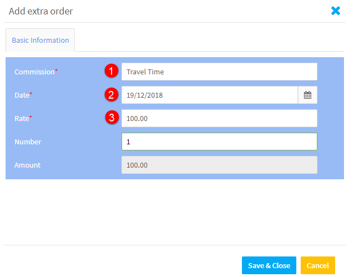The height and width of the screenshot is (277, 354).
Task: Click the greyed-out Amount field
Action: pos(219,165)
